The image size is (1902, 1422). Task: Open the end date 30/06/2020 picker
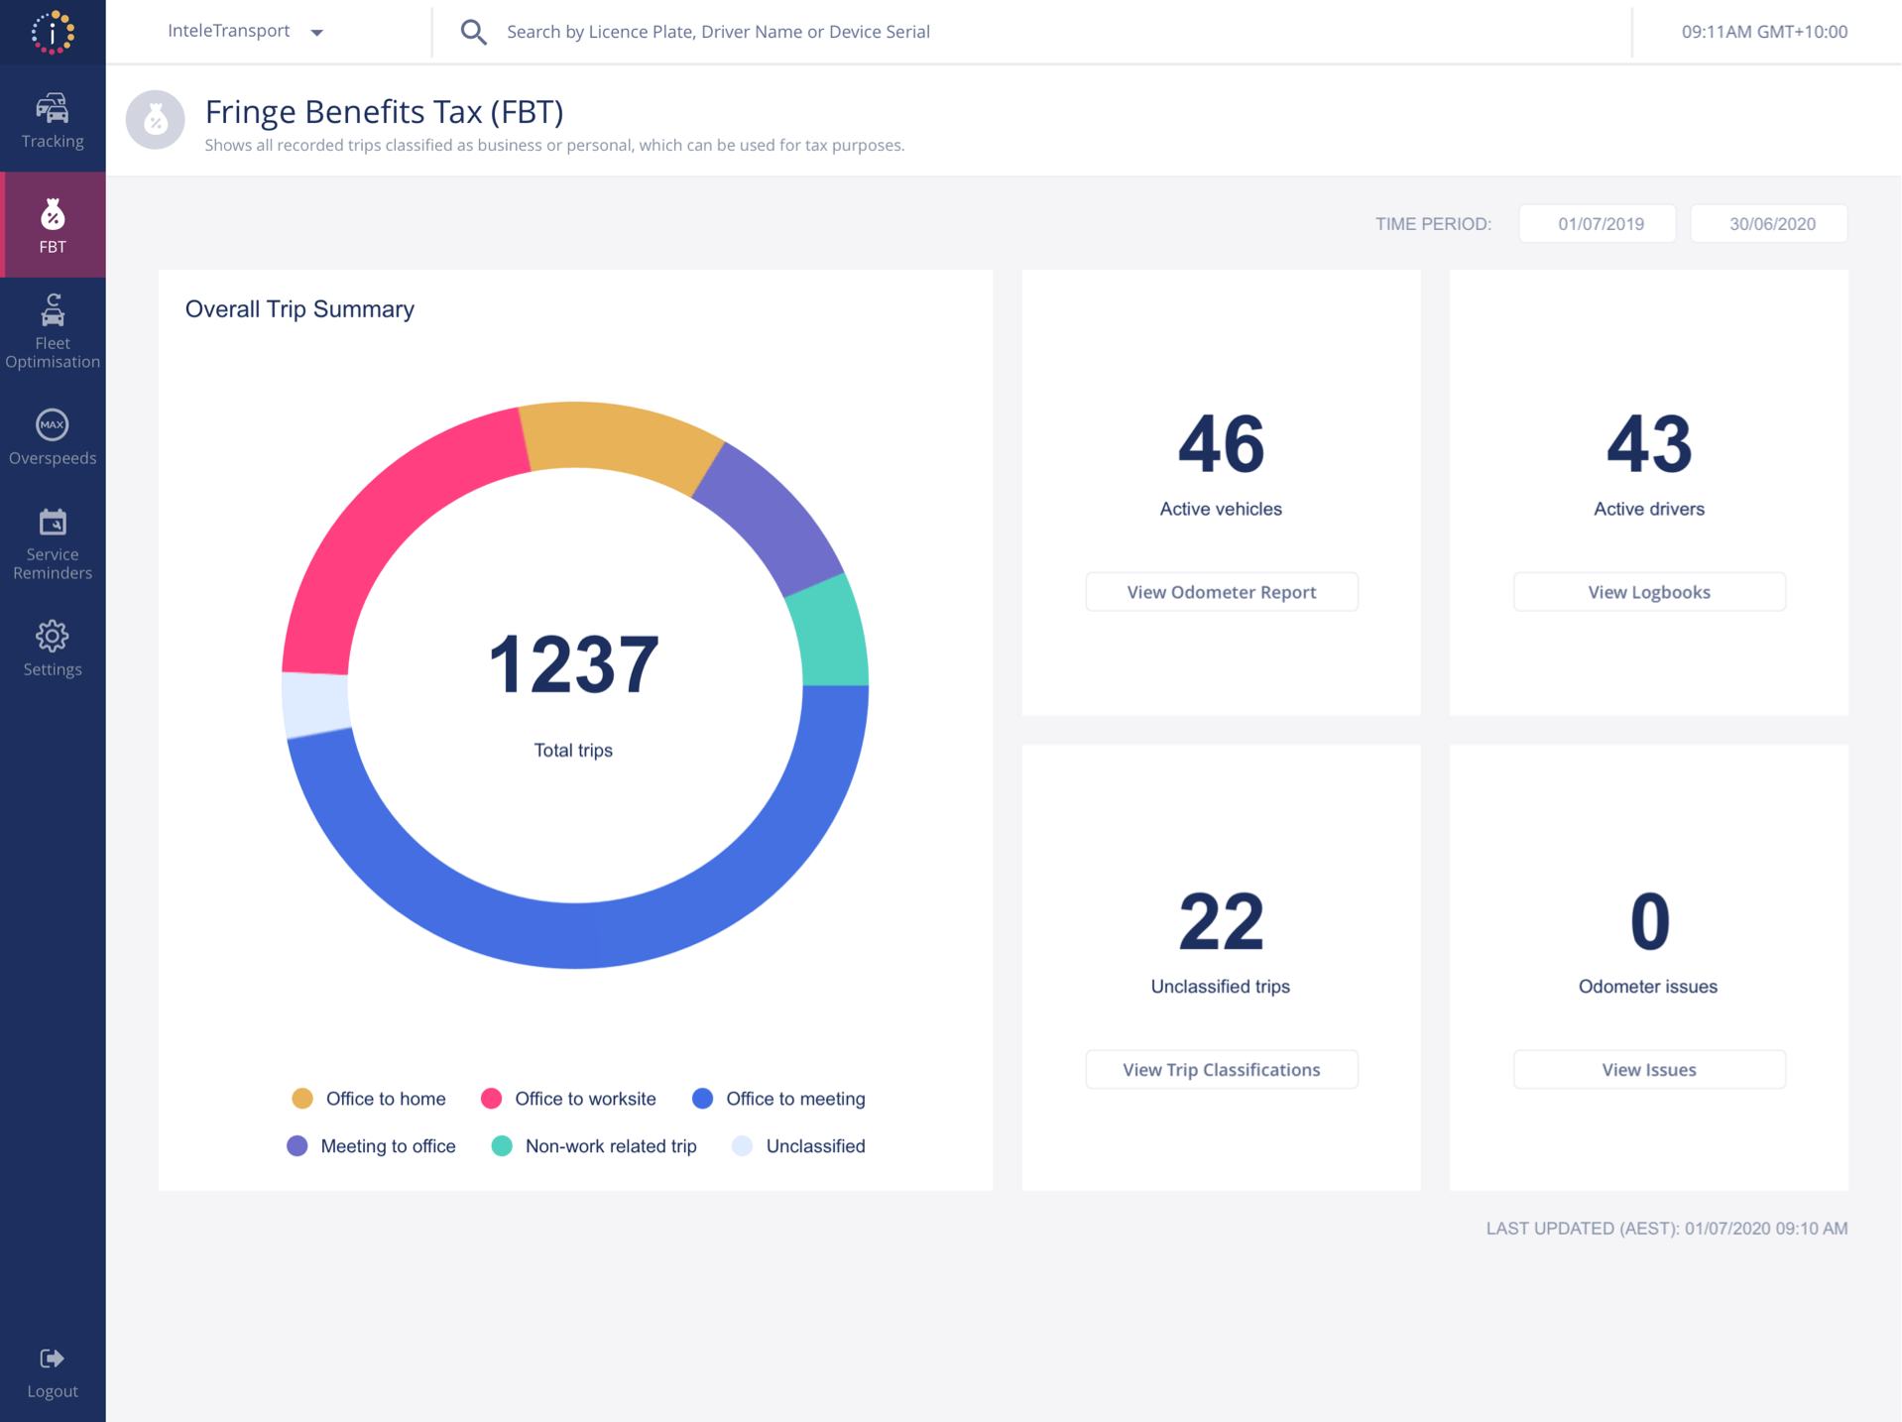click(x=1769, y=224)
